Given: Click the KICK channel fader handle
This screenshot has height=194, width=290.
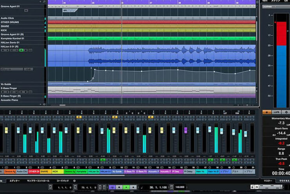Looking at the screenshot, I should click(x=54, y=130).
